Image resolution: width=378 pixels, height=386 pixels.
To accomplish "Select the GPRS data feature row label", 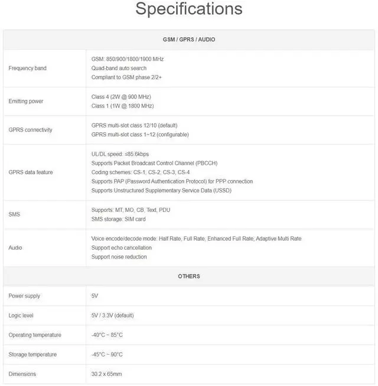I will (x=31, y=172).
